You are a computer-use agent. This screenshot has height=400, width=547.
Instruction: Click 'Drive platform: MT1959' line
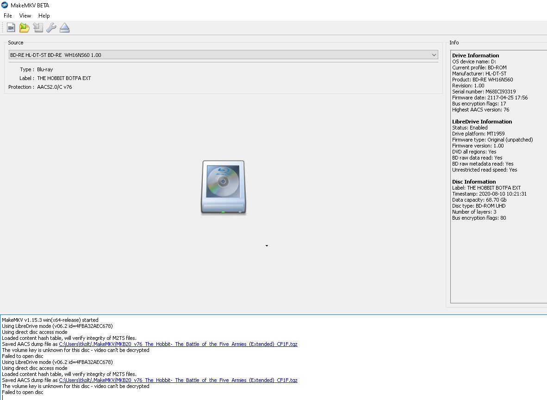coord(478,134)
